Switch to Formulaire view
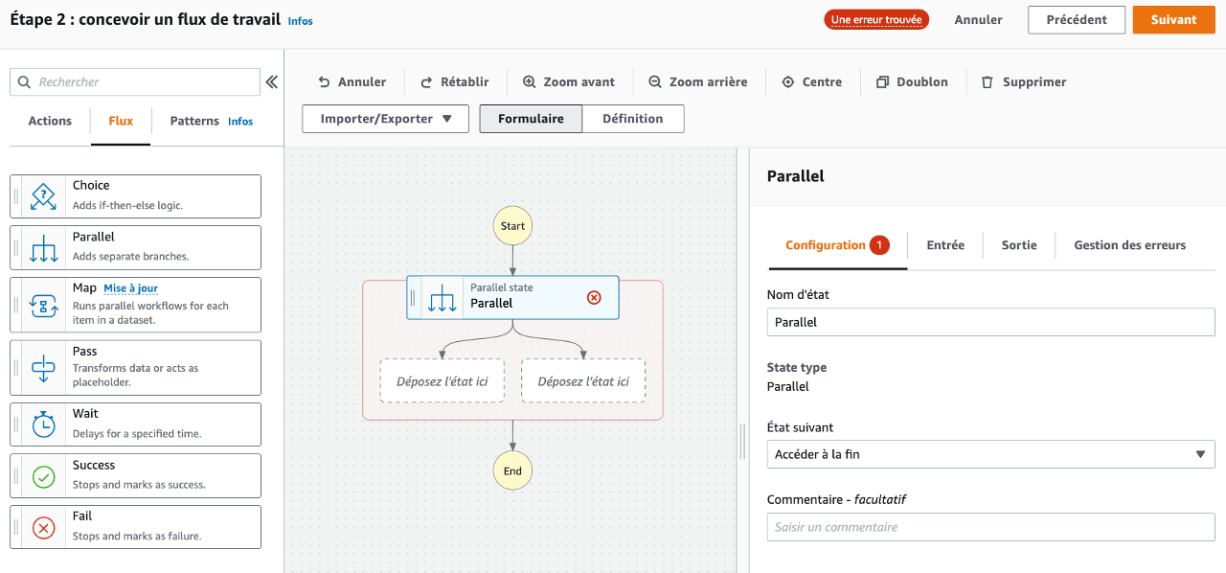Screen dimensions: 1226x573 coord(531,119)
